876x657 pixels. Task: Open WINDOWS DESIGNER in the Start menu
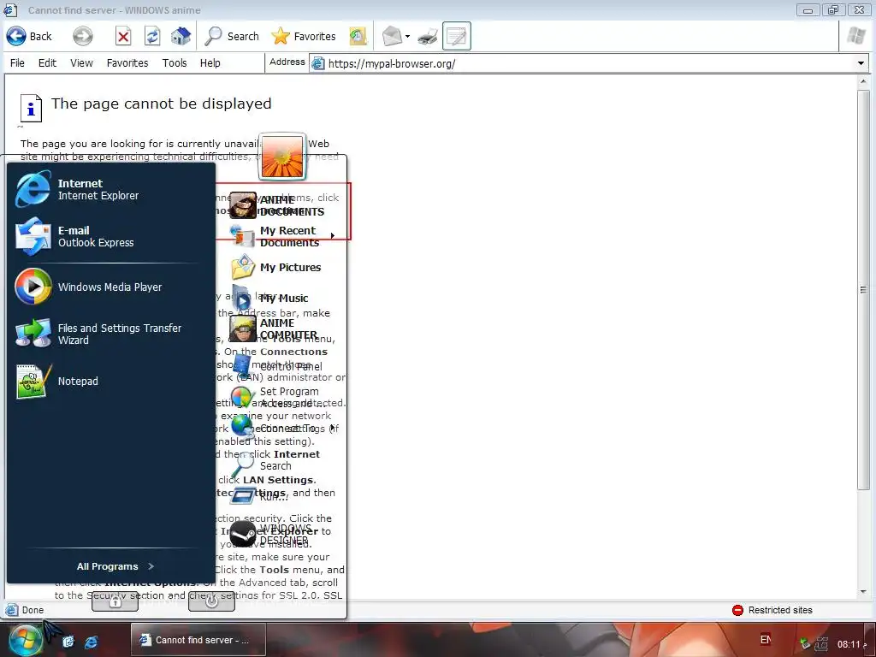click(x=282, y=534)
